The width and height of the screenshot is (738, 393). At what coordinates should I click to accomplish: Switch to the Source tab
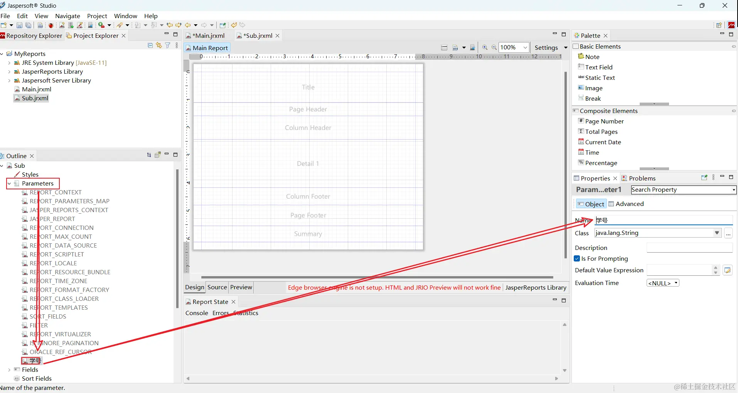click(x=217, y=287)
